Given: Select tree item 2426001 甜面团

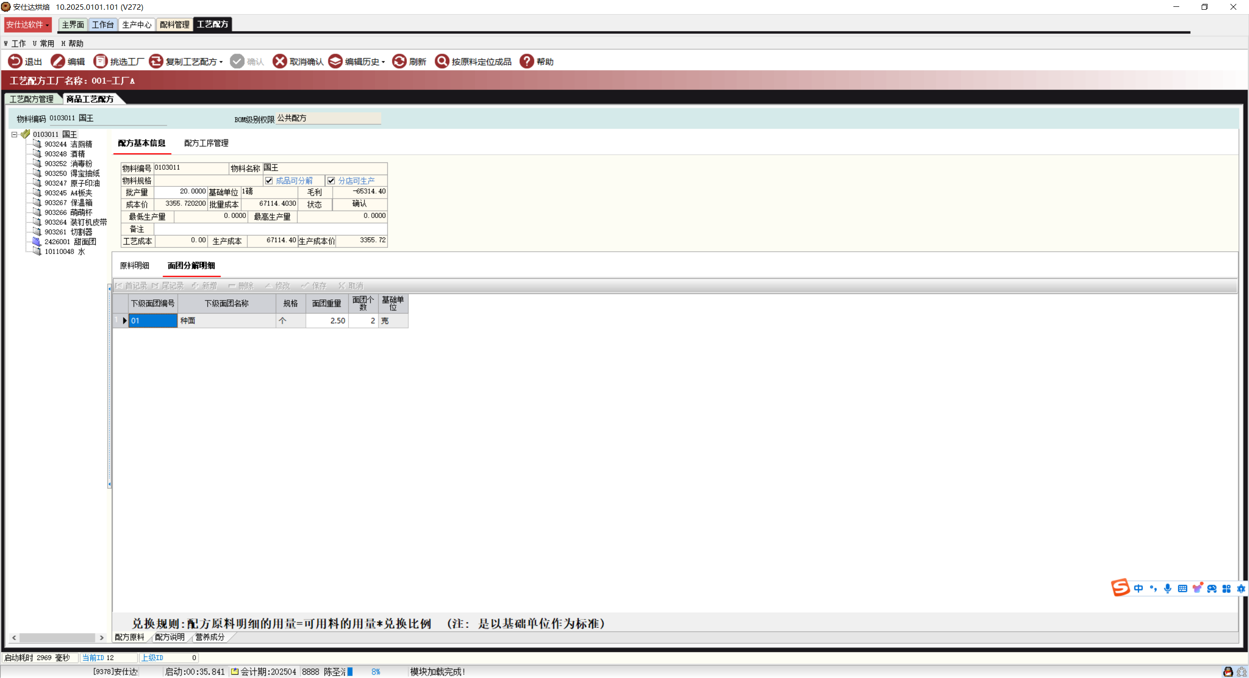Looking at the screenshot, I should (x=70, y=242).
